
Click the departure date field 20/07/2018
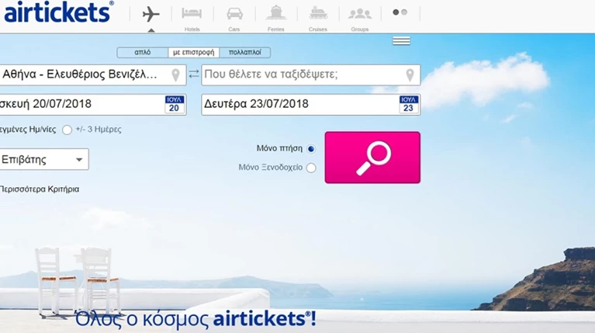point(92,105)
